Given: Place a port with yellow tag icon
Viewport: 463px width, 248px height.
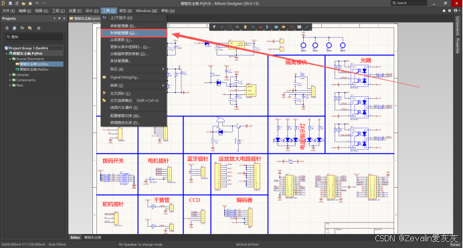Looking at the screenshot, I should click(x=284, y=27).
